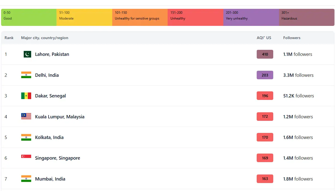
Task: Click the Rank column header
Action: [9, 38]
